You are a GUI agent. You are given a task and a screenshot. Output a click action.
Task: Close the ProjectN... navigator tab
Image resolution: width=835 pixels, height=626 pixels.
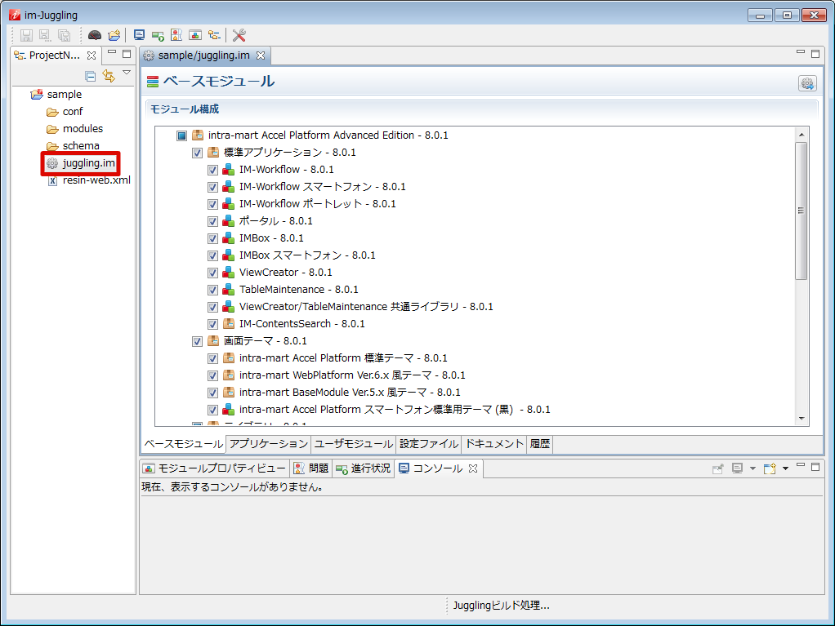(92, 55)
